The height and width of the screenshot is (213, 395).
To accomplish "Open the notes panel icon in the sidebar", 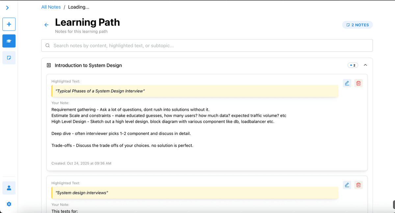I will pyautogui.click(x=9, y=58).
